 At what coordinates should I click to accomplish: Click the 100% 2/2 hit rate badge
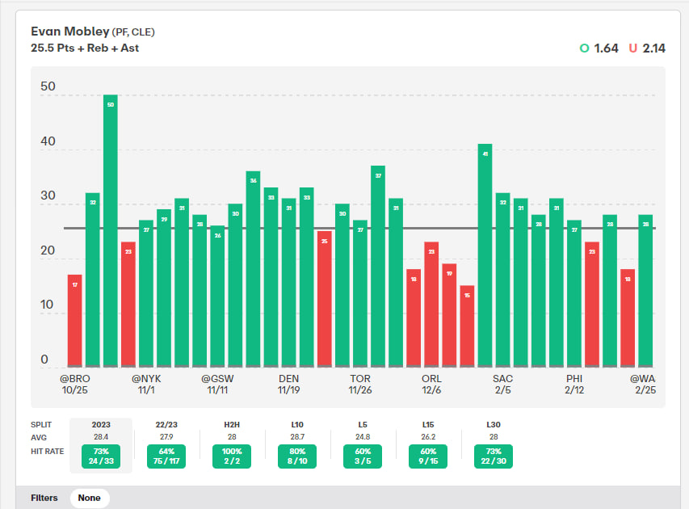pos(232,456)
